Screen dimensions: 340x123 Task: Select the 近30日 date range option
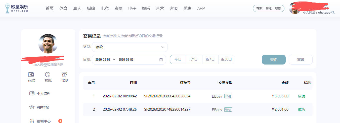[226, 59]
